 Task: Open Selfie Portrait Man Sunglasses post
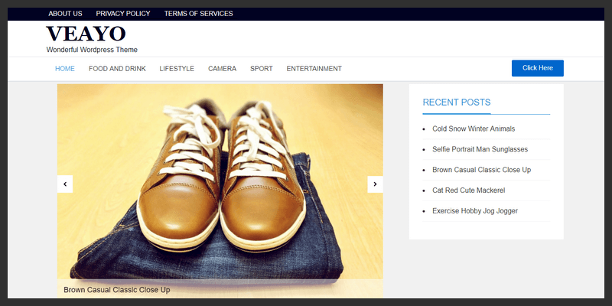click(480, 149)
